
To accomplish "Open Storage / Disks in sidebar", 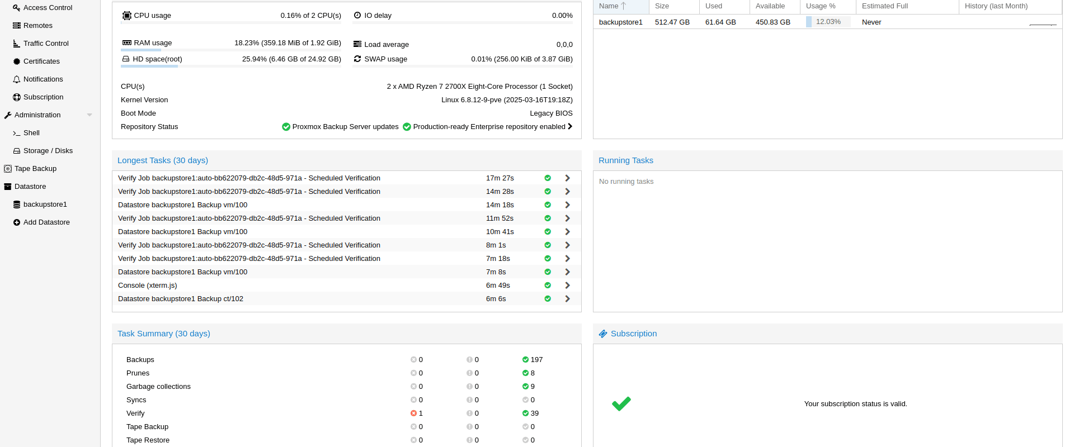I will point(48,151).
